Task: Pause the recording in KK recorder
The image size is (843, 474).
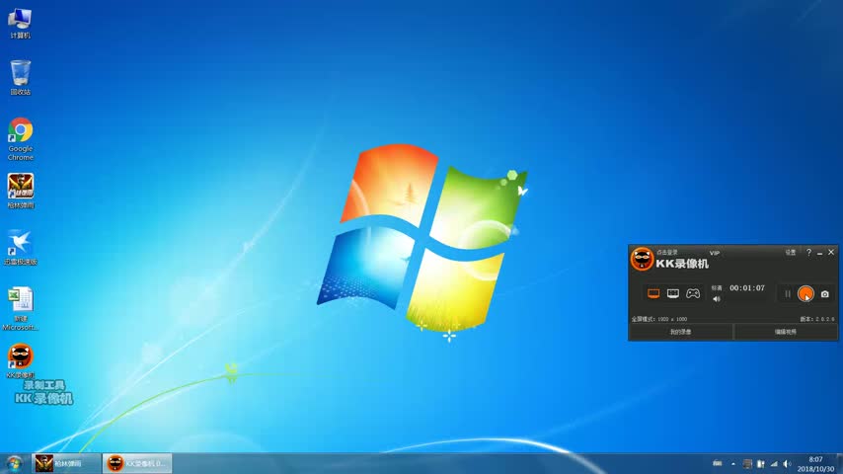Action: click(x=787, y=293)
